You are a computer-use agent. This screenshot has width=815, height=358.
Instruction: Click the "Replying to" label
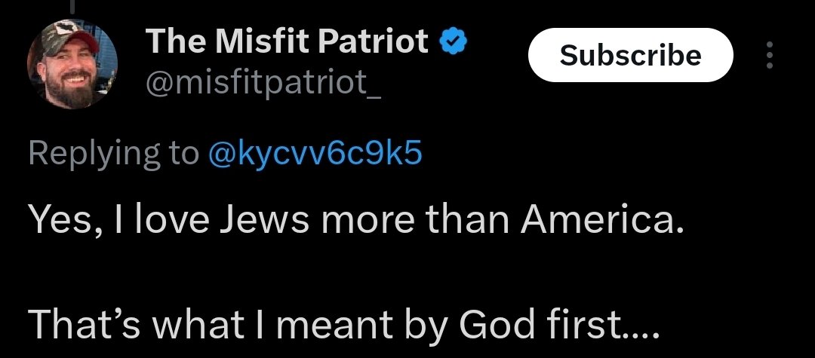(x=113, y=153)
